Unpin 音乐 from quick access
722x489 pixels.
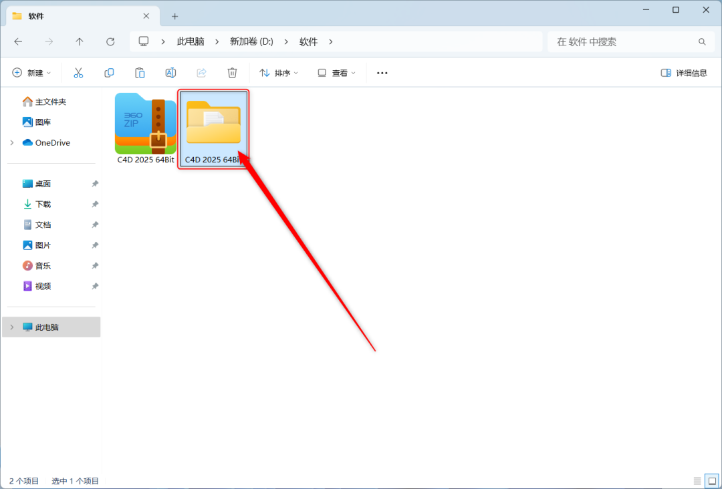(x=95, y=265)
